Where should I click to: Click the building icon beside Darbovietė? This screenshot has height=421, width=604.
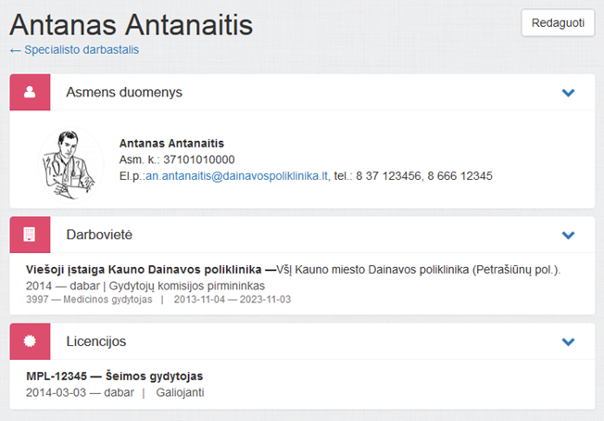point(29,235)
